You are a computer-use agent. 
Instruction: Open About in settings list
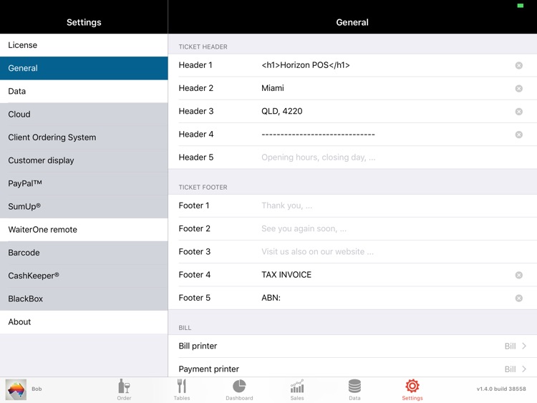pos(84,322)
